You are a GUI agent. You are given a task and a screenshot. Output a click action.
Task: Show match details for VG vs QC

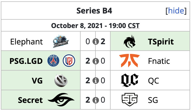(x=95, y=81)
